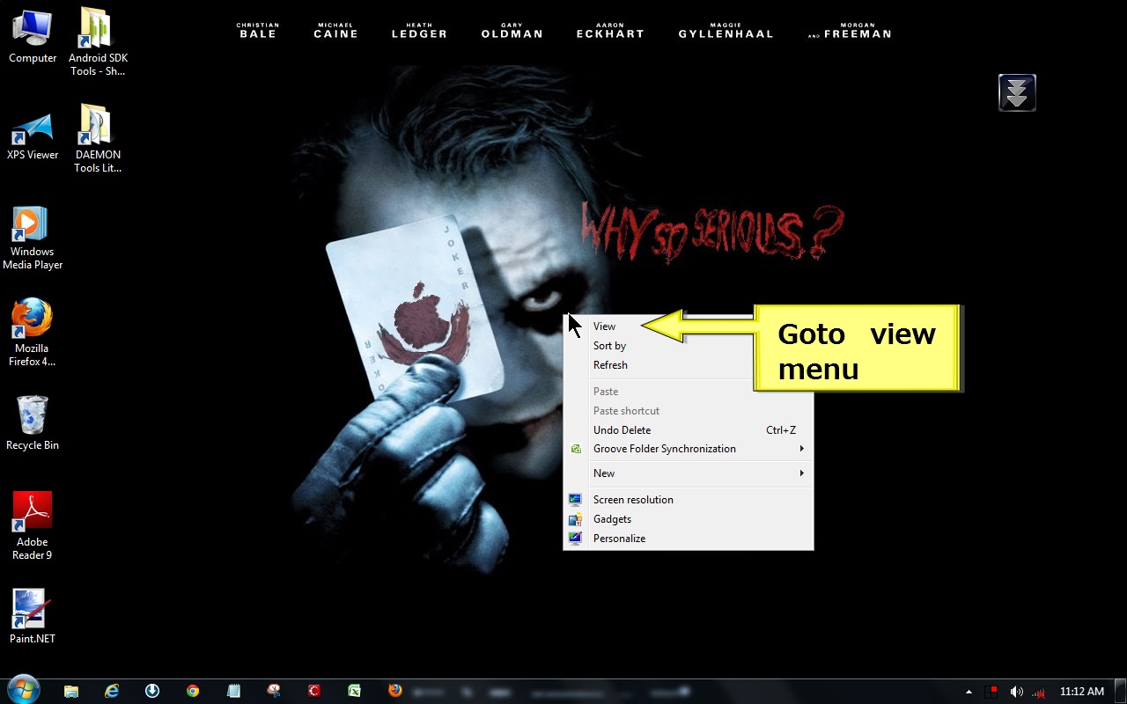
Task: Refresh the desktop via context menu
Action: [x=610, y=365]
